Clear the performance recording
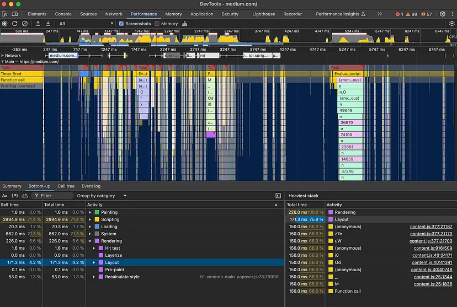457x307 pixels. tap(25, 24)
